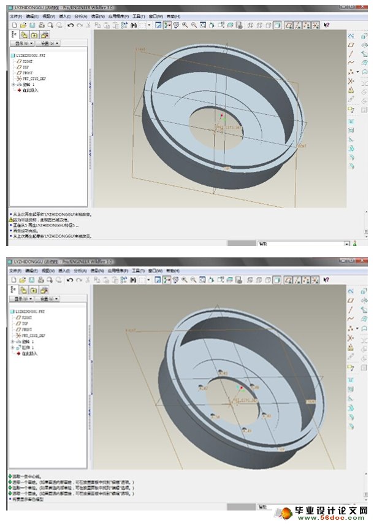Open 设置 dropdown in upper window navigator
This screenshot has height=524, width=374.
click(49, 44)
